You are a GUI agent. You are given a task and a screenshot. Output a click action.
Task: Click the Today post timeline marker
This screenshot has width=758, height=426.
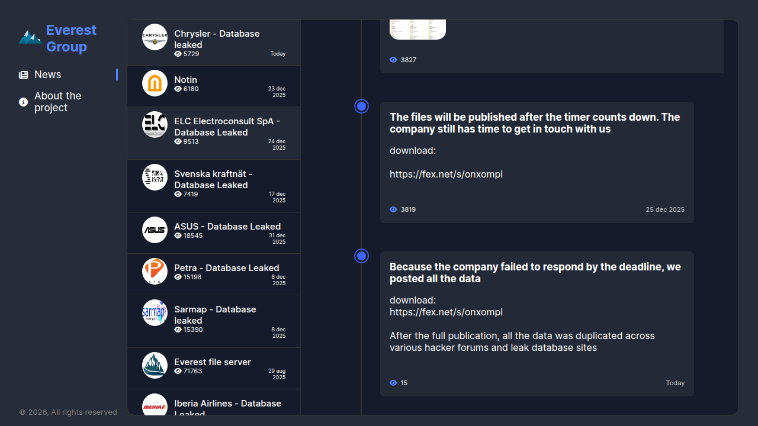[361, 256]
